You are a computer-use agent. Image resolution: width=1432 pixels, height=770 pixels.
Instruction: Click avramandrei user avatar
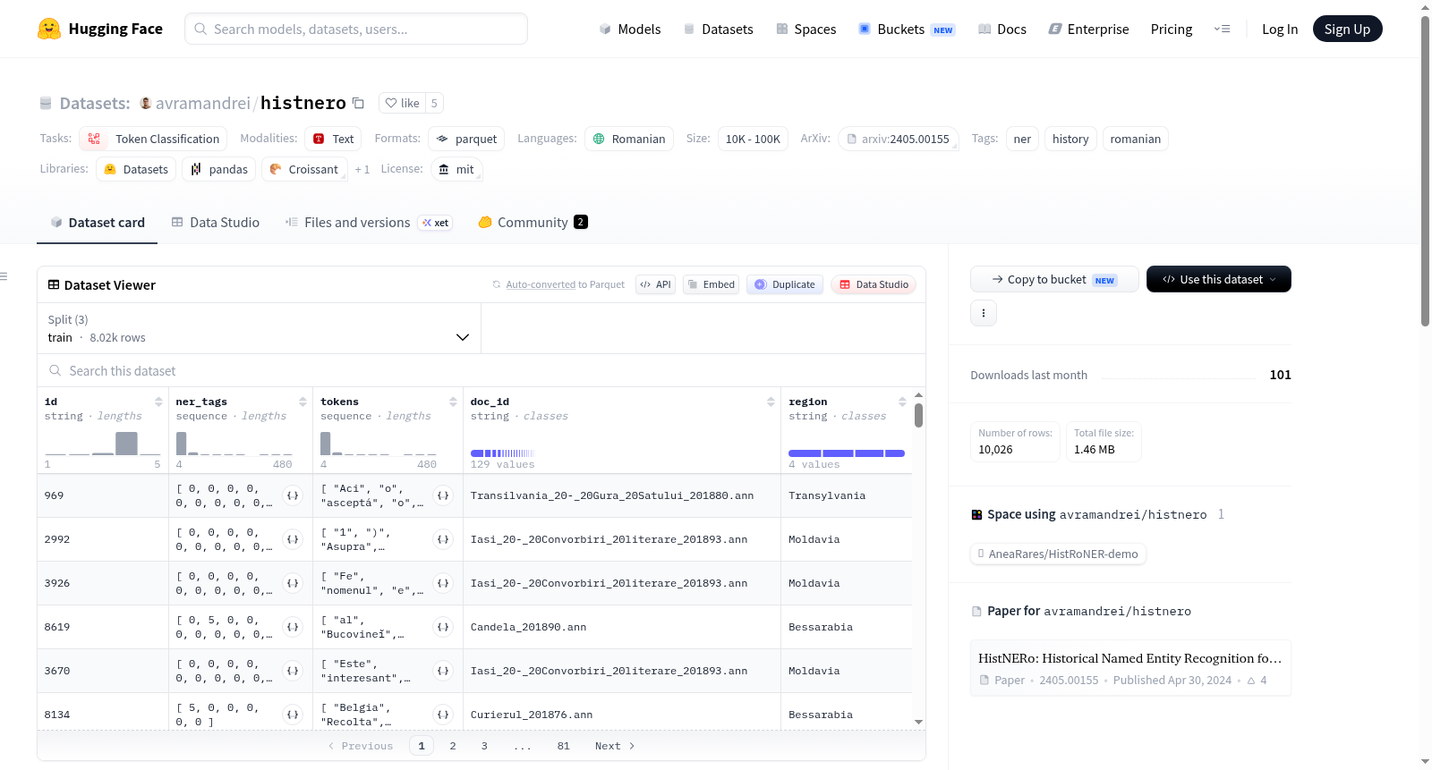[x=146, y=103]
